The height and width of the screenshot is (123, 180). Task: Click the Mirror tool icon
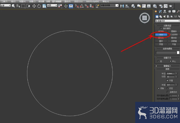click(x=122, y=6)
